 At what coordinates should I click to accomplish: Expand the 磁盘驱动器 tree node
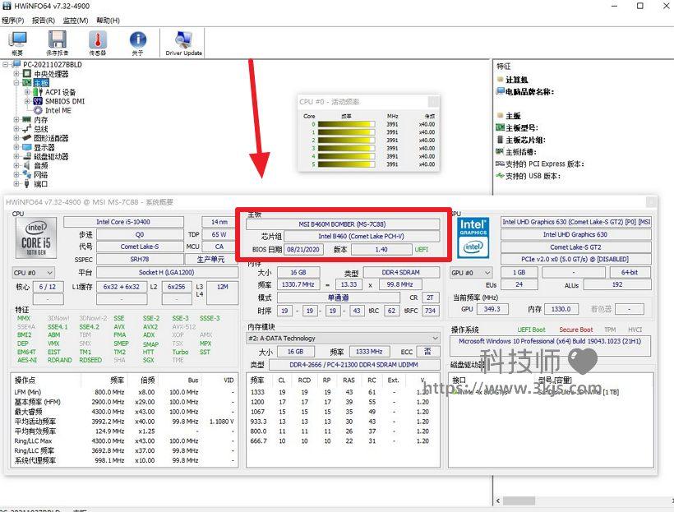pyautogui.click(x=16, y=156)
